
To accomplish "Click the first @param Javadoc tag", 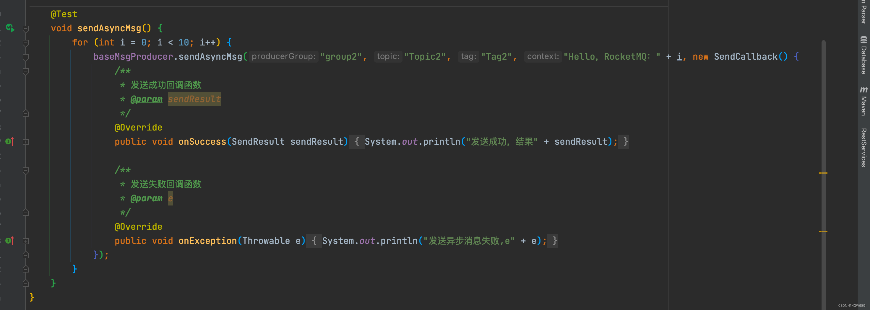I will [146, 99].
